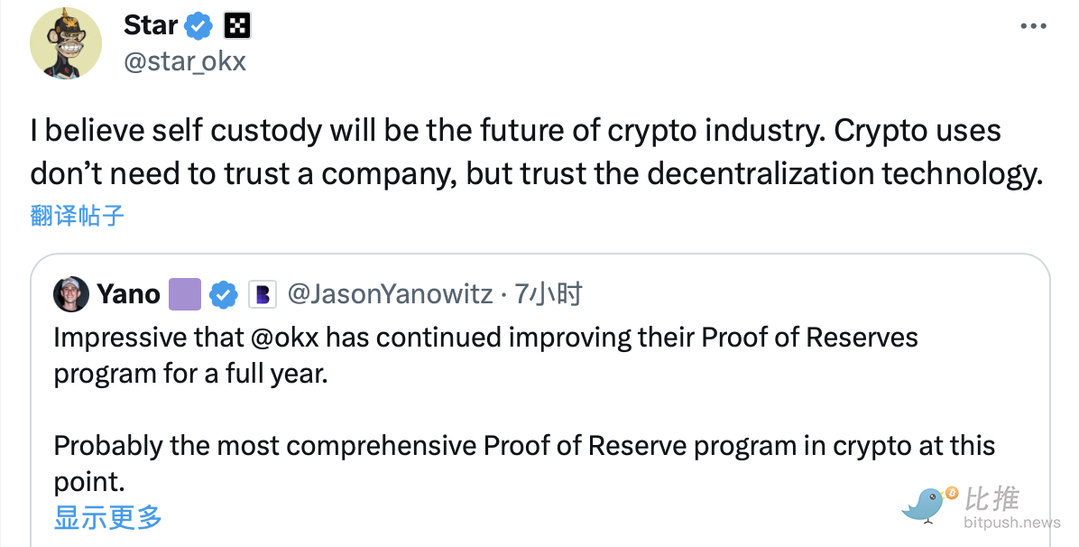This screenshot has width=1079, height=547.
Task: Click the Star display name
Action: (150, 26)
